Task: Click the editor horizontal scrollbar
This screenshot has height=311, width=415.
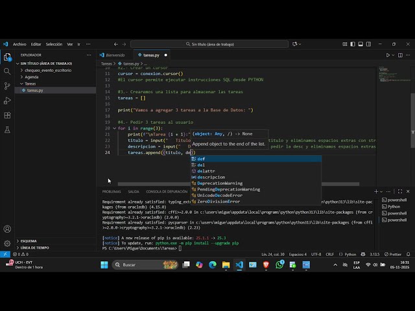Action: pyautogui.click(x=239, y=184)
